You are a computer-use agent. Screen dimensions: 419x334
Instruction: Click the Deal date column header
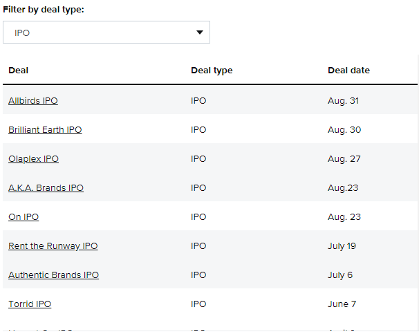coord(348,71)
